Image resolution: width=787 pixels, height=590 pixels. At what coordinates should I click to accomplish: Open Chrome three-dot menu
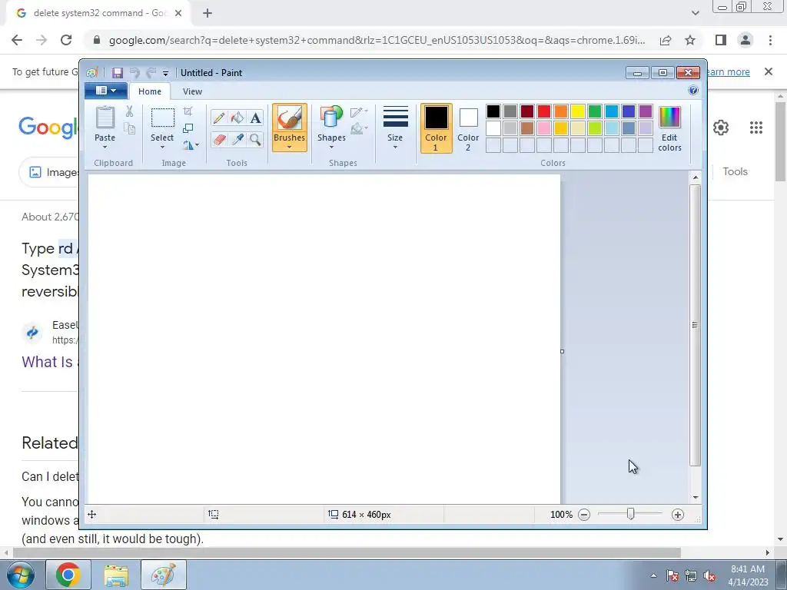pos(770,40)
